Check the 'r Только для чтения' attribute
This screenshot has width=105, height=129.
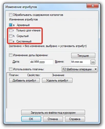[10, 30]
